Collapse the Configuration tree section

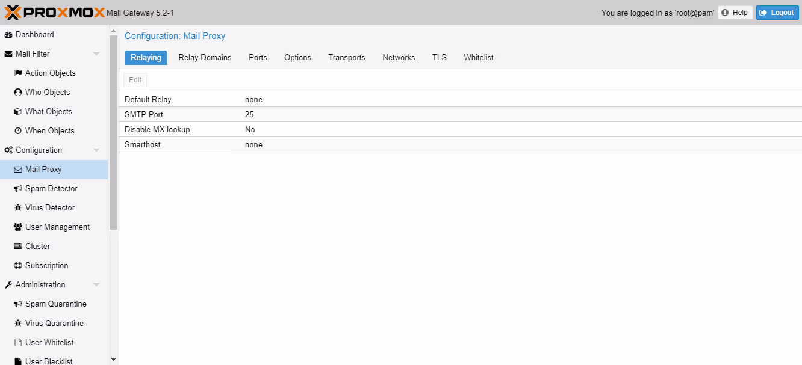tap(96, 150)
